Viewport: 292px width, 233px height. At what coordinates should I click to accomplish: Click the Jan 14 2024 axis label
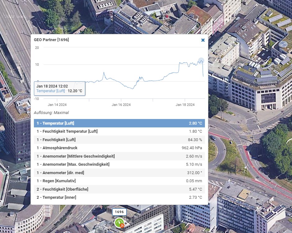(57, 105)
